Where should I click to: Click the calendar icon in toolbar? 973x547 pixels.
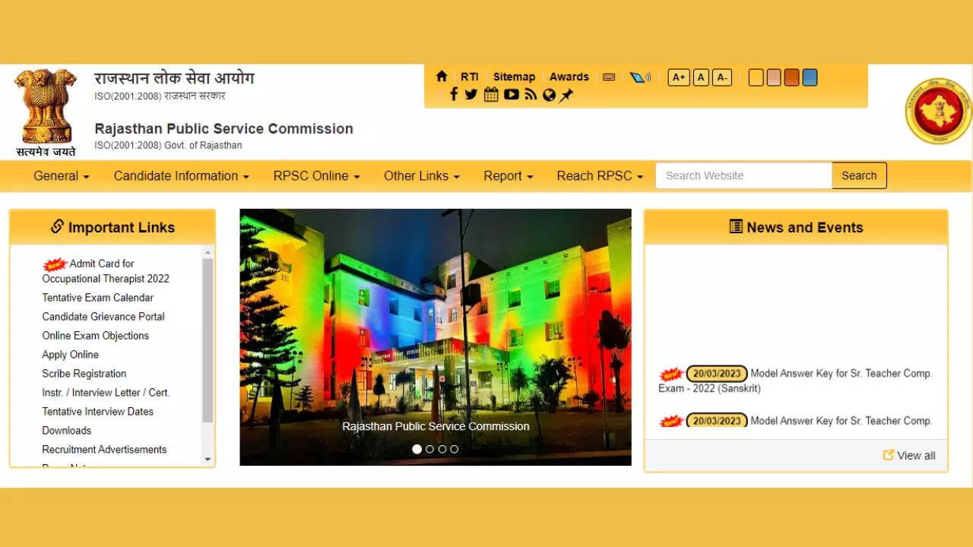[x=491, y=94]
